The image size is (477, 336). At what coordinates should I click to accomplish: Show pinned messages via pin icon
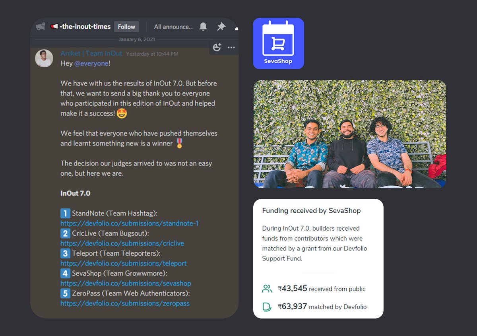(x=221, y=27)
